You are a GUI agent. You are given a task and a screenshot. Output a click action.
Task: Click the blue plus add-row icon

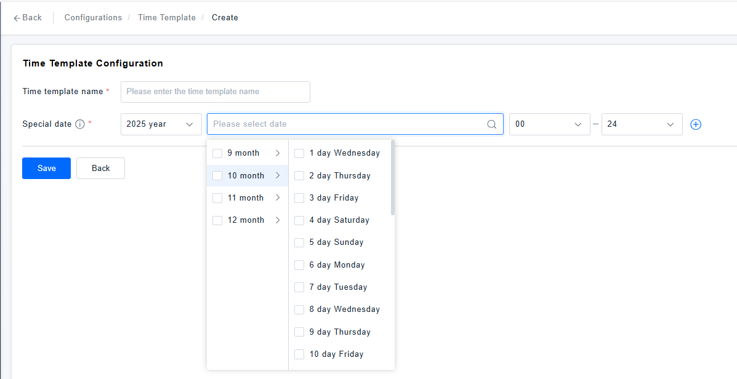tap(696, 124)
